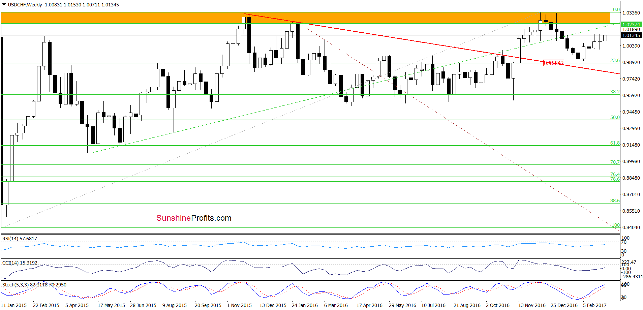The height and width of the screenshot is (310, 643).
Task: Click the 5 Apr 2015 date label
Action: 77,305
